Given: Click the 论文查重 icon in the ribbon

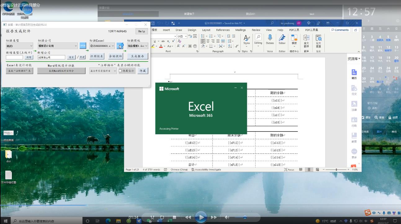Looking at the screenshot, I should tap(319, 38).
